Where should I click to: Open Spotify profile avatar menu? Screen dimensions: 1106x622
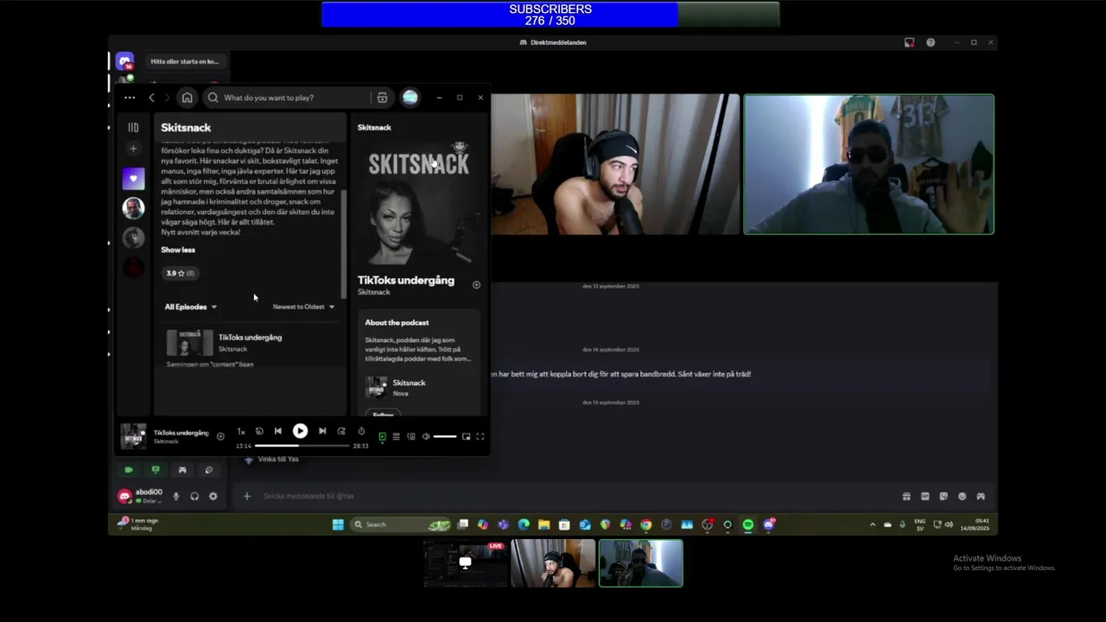(x=410, y=98)
